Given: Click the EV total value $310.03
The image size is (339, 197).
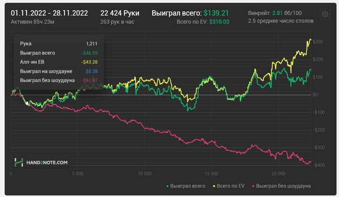Looking at the screenshot, I should pos(219,22).
